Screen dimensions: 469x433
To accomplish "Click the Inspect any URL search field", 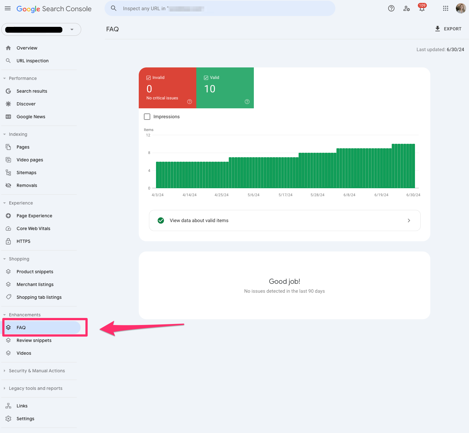I will click(x=220, y=8).
